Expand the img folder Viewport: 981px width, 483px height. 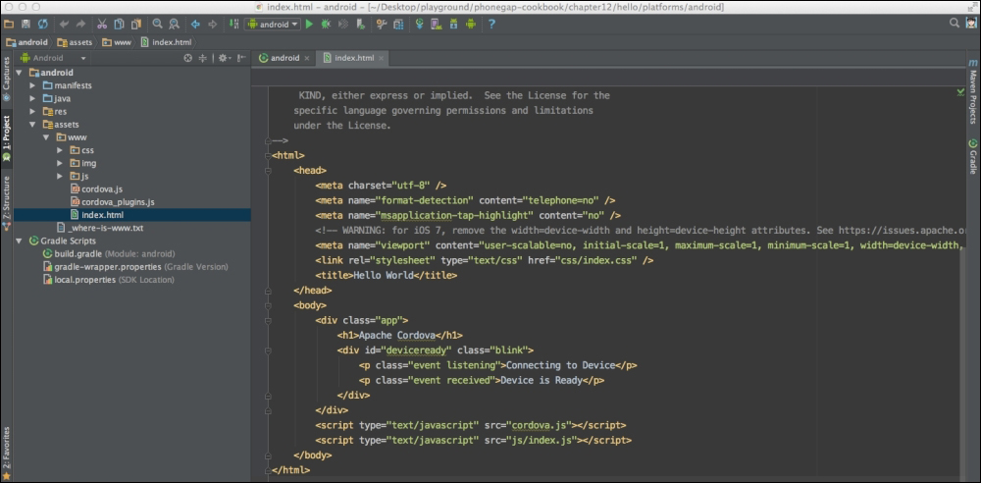[x=60, y=164]
